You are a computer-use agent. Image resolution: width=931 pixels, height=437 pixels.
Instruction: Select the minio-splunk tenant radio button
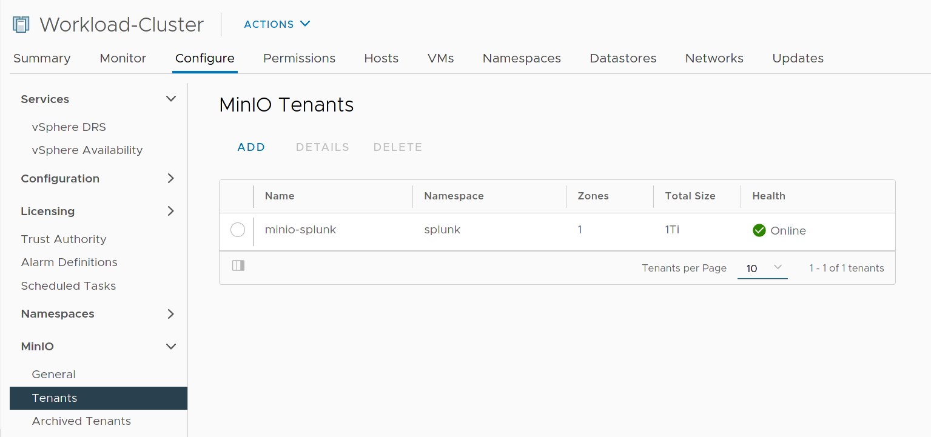237,230
